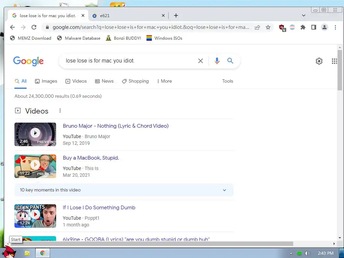Open the taskbar folder icon

pos(27,253)
